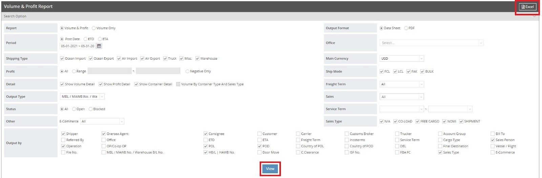
Task: Uncheck the Ocean Import shipping type
Action: coord(62,59)
